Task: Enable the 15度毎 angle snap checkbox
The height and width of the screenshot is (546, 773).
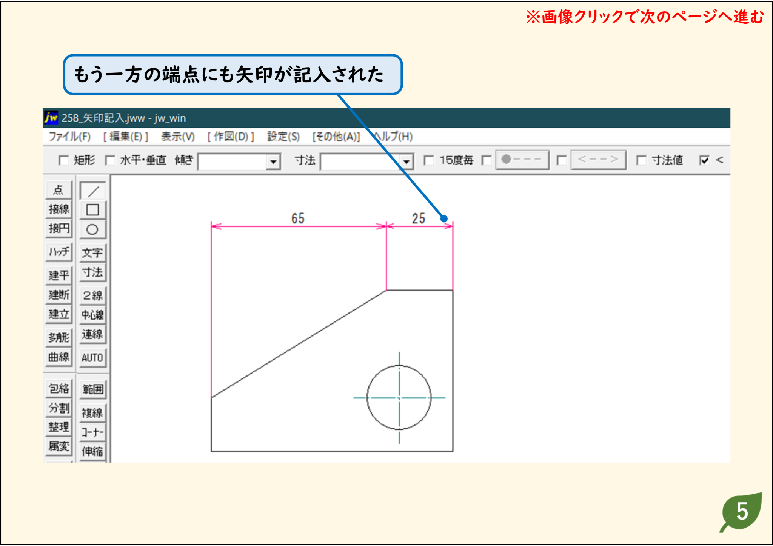Action: (428, 160)
